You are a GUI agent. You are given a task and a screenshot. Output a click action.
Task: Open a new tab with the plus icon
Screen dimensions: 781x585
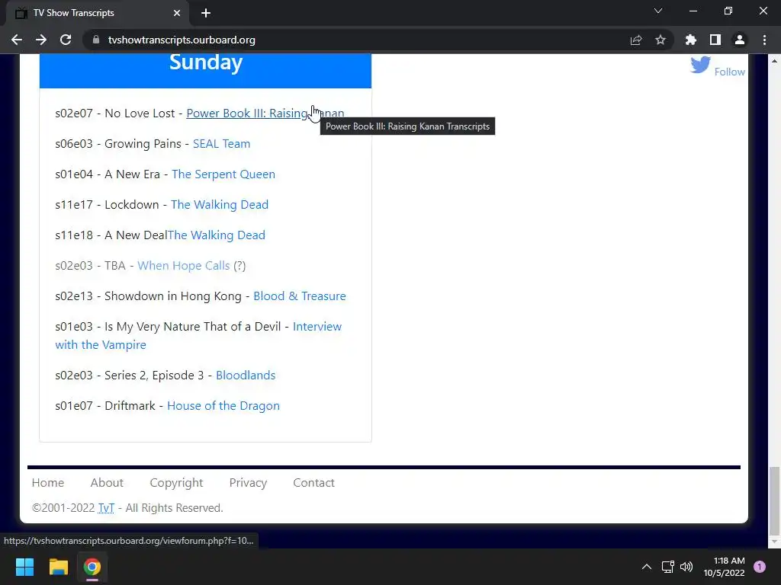(206, 13)
